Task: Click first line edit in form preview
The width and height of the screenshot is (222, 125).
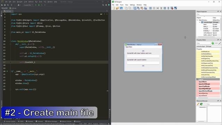Action: pos(143,56)
